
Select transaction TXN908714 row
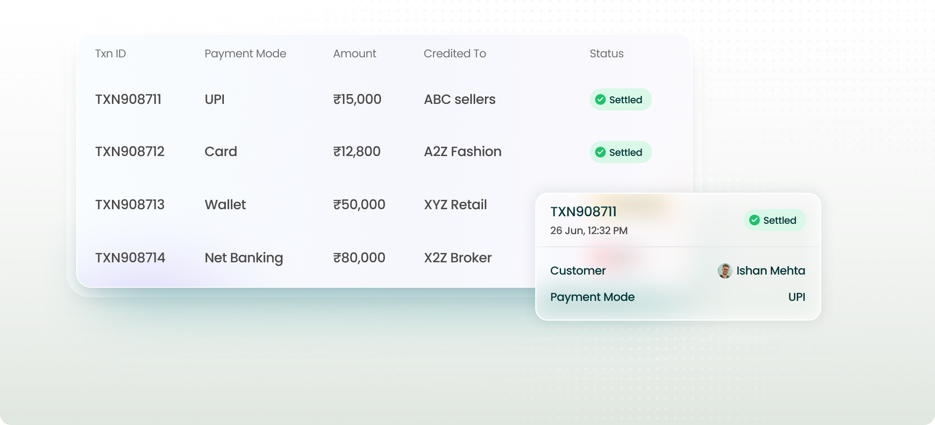click(130, 258)
